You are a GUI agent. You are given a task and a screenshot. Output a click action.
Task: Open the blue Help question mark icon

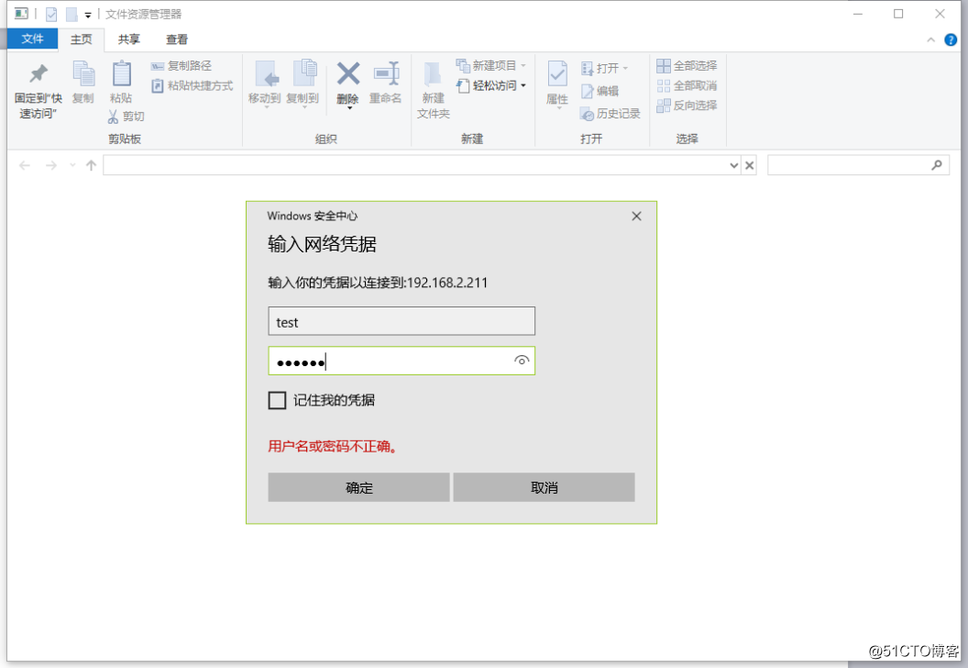click(951, 39)
